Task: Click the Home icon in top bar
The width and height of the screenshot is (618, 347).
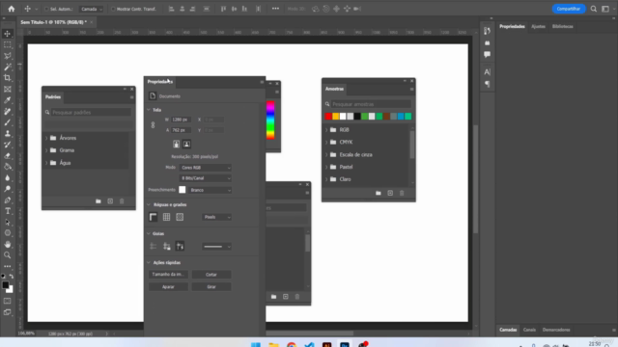Action: point(11,9)
